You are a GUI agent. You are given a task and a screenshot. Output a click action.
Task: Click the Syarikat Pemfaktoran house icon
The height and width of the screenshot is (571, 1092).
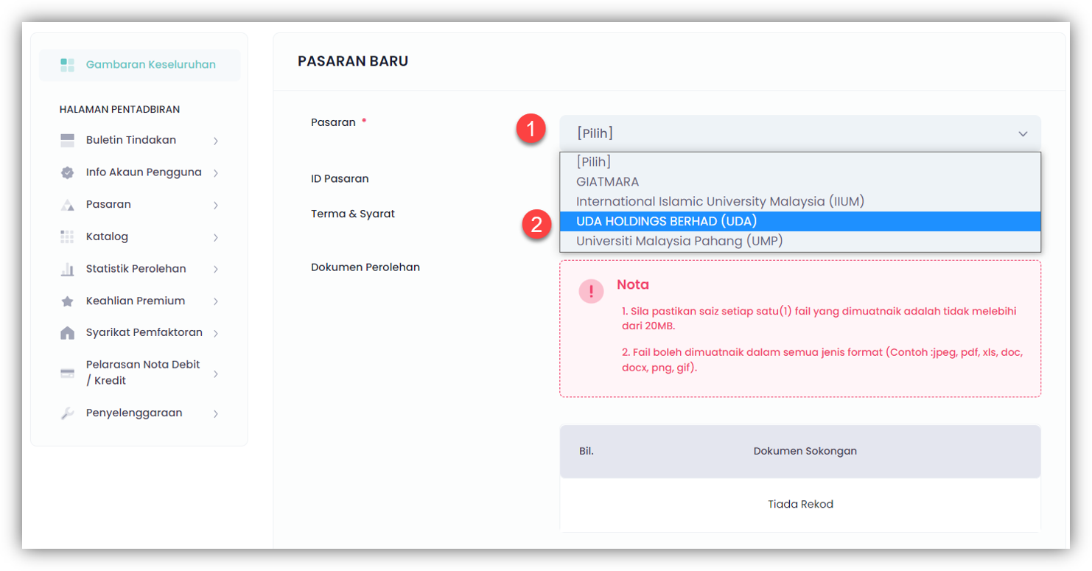pyautogui.click(x=67, y=333)
